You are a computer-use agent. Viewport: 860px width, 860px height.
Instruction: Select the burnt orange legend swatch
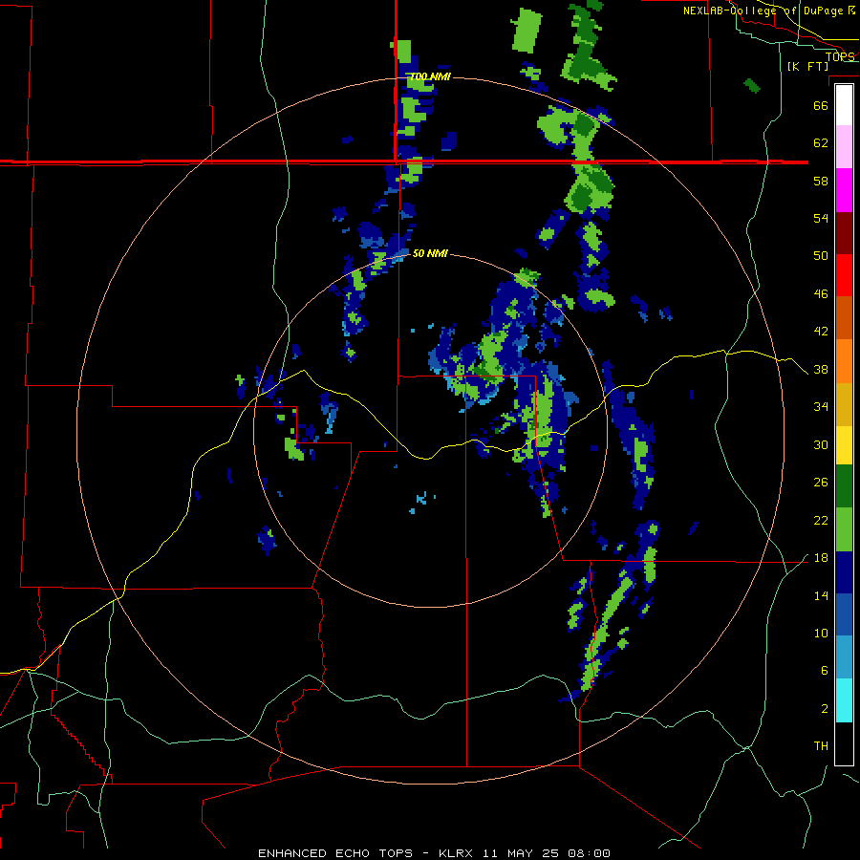(x=844, y=317)
